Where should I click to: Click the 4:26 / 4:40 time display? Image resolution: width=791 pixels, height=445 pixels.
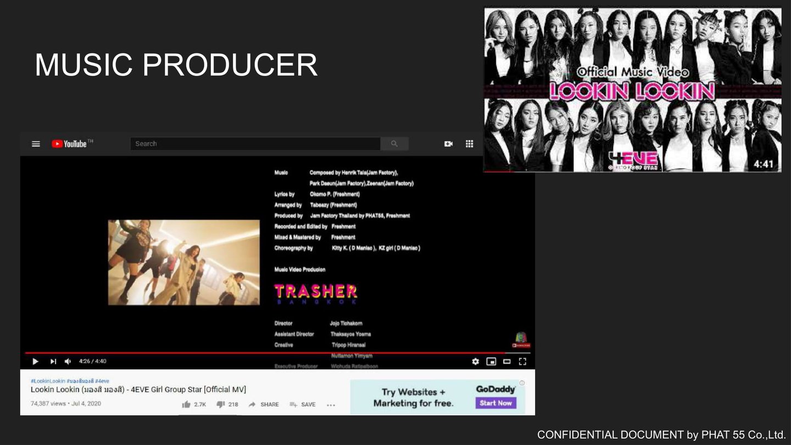[x=93, y=361]
